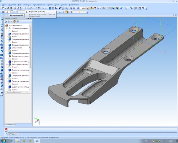Open the current step 1.0 dropdown
178x143 pixels.
point(12,12)
